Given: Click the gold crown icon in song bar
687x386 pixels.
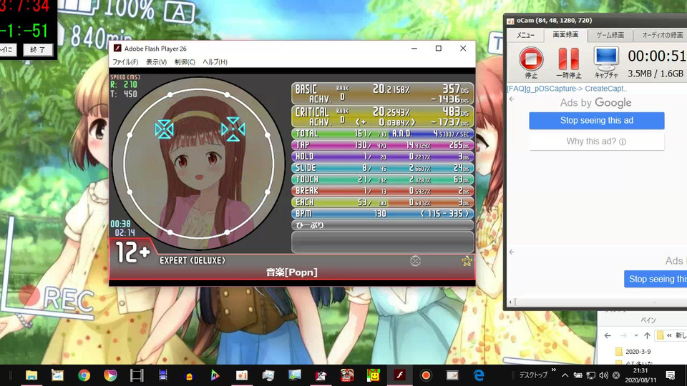Looking at the screenshot, I should (x=467, y=262).
